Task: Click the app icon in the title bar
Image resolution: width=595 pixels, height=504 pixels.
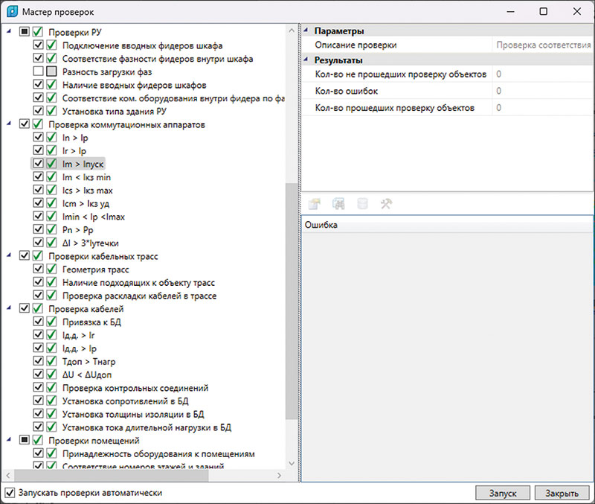Action: (11, 12)
